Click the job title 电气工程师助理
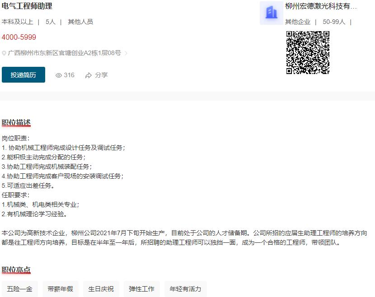 click(x=27, y=6)
